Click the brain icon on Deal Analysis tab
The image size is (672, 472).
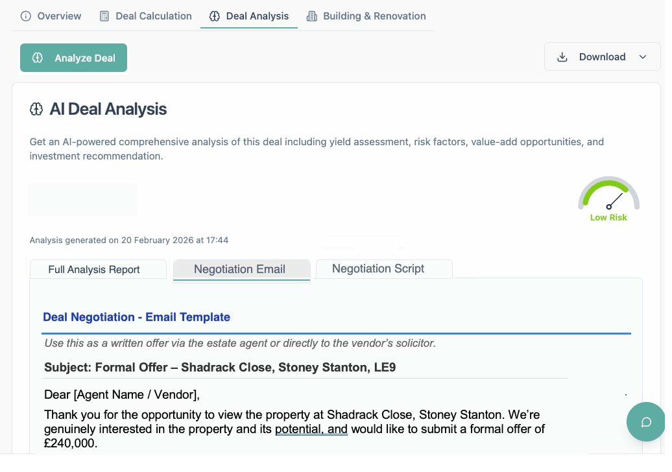coord(215,16)
